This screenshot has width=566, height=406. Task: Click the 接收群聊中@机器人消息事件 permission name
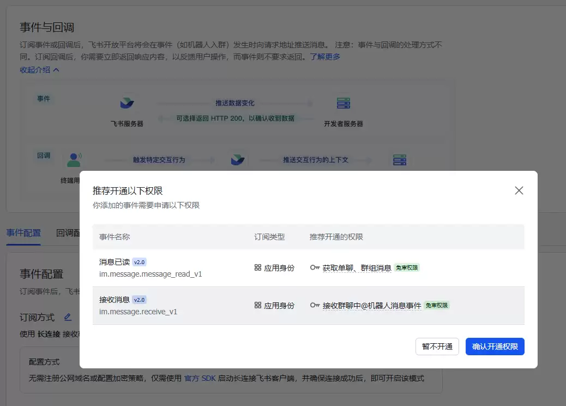coord(372,306)
